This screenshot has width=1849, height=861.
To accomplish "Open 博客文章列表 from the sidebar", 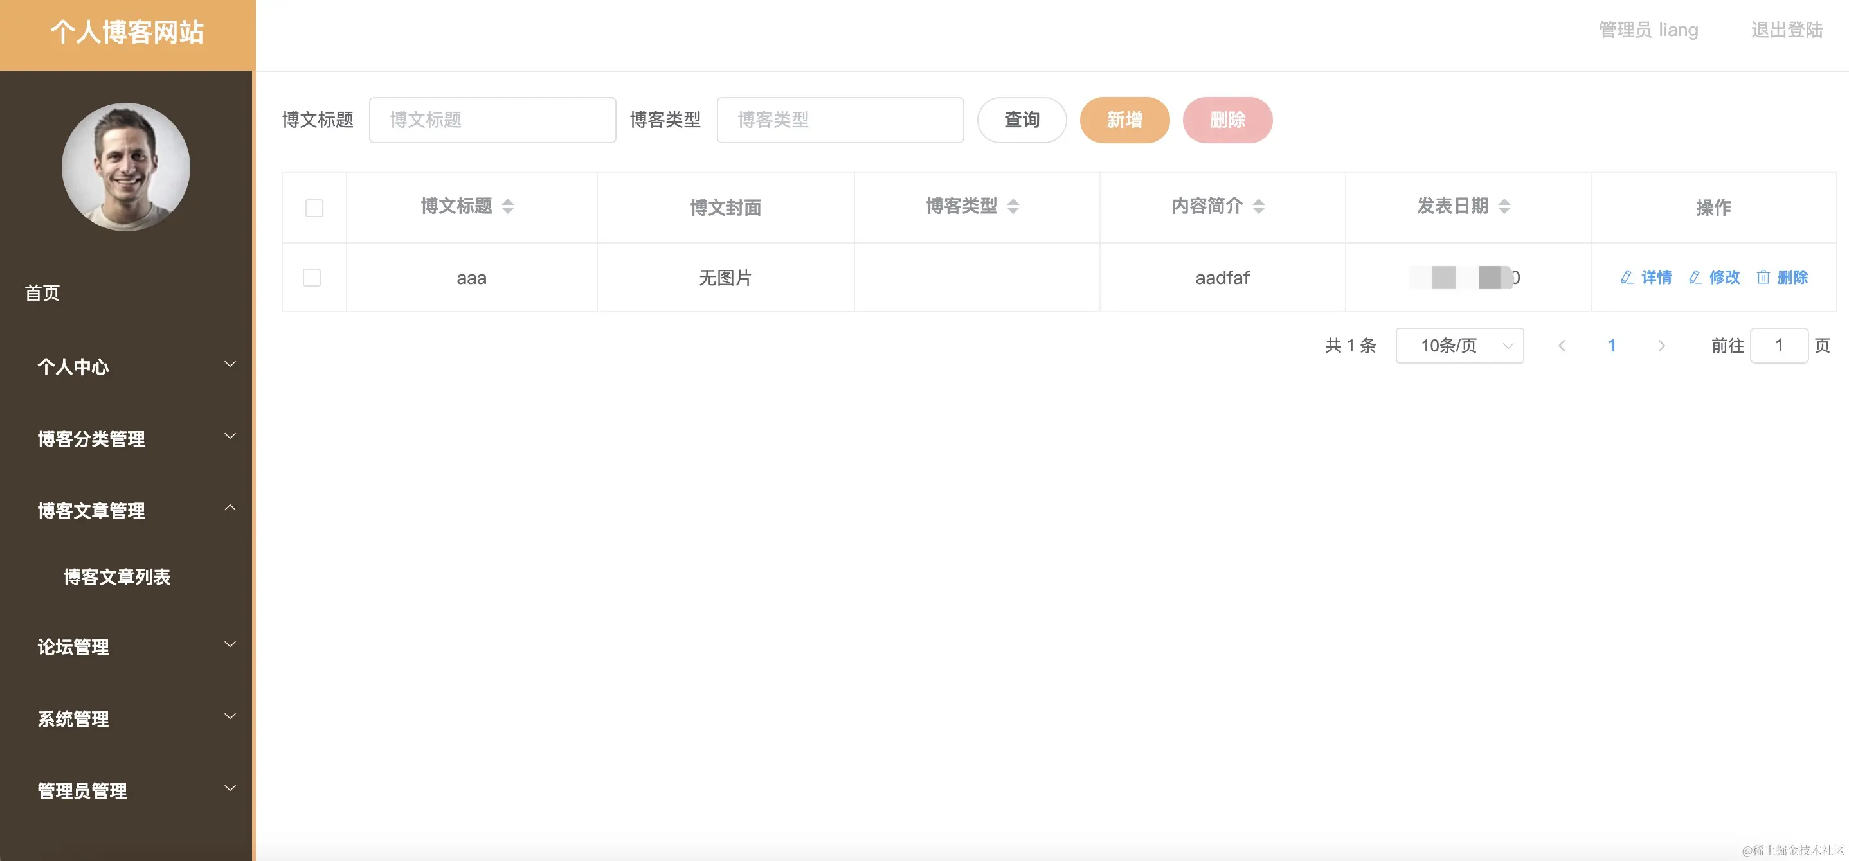I will pyautogui.click(x=117, y=577).
